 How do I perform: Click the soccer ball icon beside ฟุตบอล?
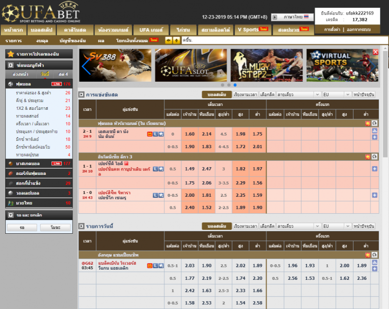(x=11, y=84)
